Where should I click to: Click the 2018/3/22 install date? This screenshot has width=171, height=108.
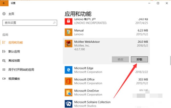click(x=142, y=72)
